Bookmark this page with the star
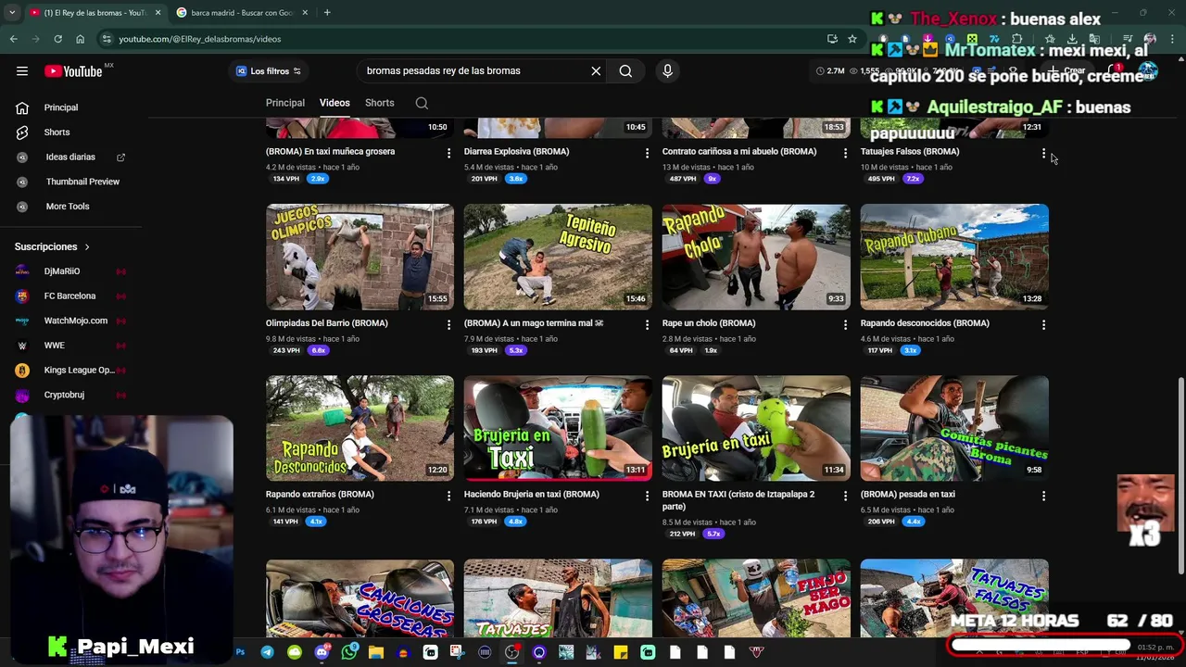The width and height of the screenshot is (1186, 667). coord(852,39)
